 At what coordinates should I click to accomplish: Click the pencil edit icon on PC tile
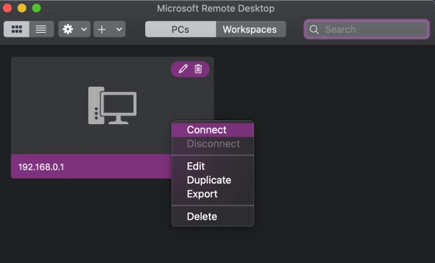(183, 69)
